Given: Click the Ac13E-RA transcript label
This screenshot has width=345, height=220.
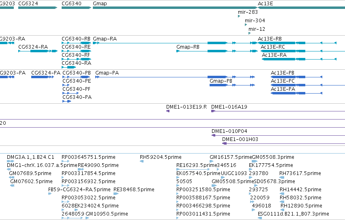Looking at the screenshot, I should (274, 55).
